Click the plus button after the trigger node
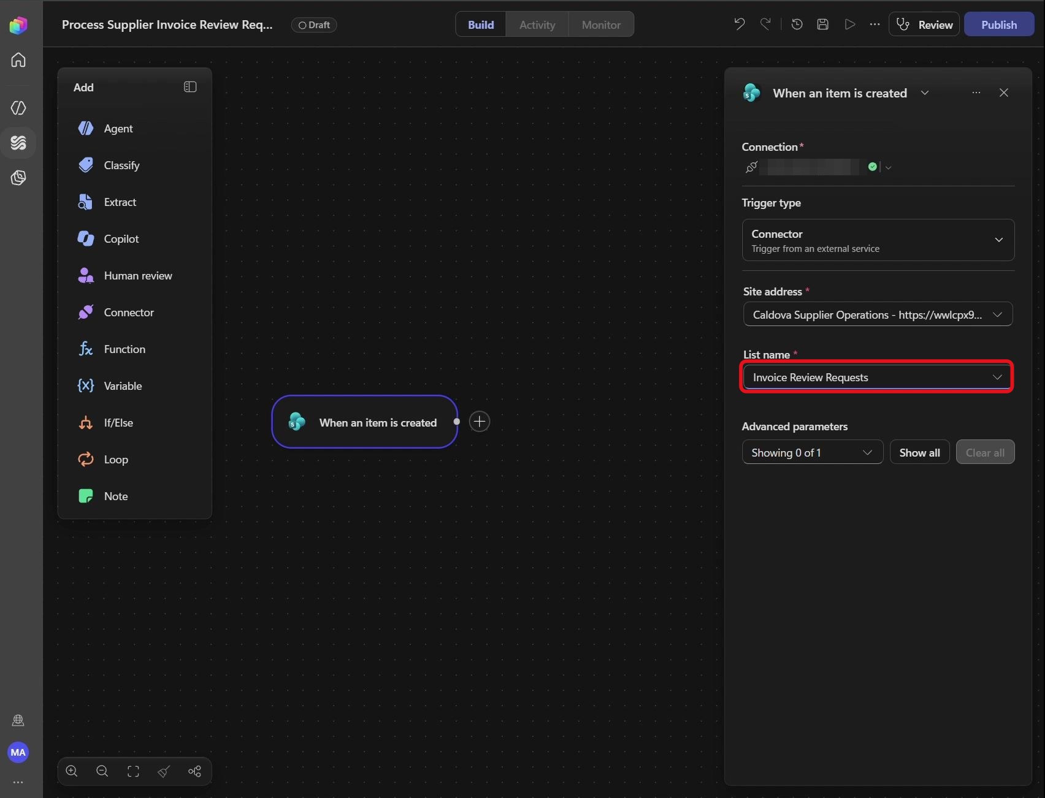 480,422
